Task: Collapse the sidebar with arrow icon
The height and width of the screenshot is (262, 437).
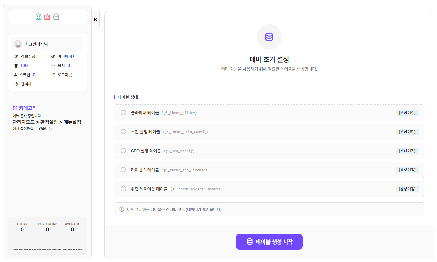Action: [95, 19]
